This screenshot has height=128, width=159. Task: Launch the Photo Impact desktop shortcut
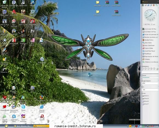pos(4,12)
